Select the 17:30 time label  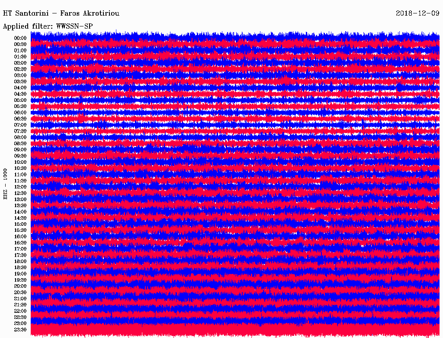coord(20,255)
